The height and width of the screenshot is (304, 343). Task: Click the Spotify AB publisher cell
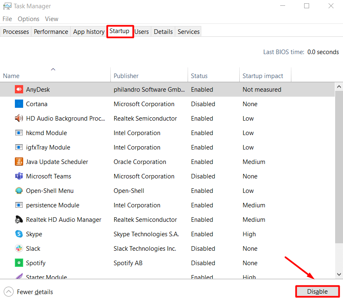(128, 263)
